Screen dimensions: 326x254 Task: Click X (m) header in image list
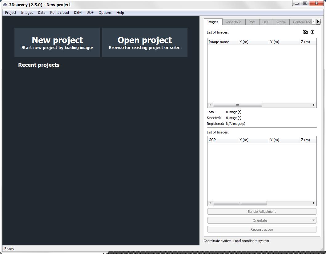253,42
